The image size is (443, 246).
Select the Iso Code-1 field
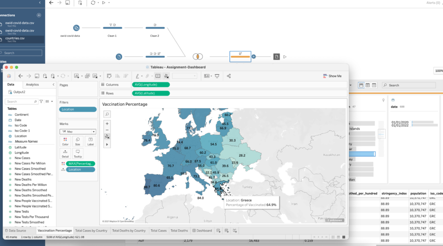pyautogui.click(x=22, y=131)
